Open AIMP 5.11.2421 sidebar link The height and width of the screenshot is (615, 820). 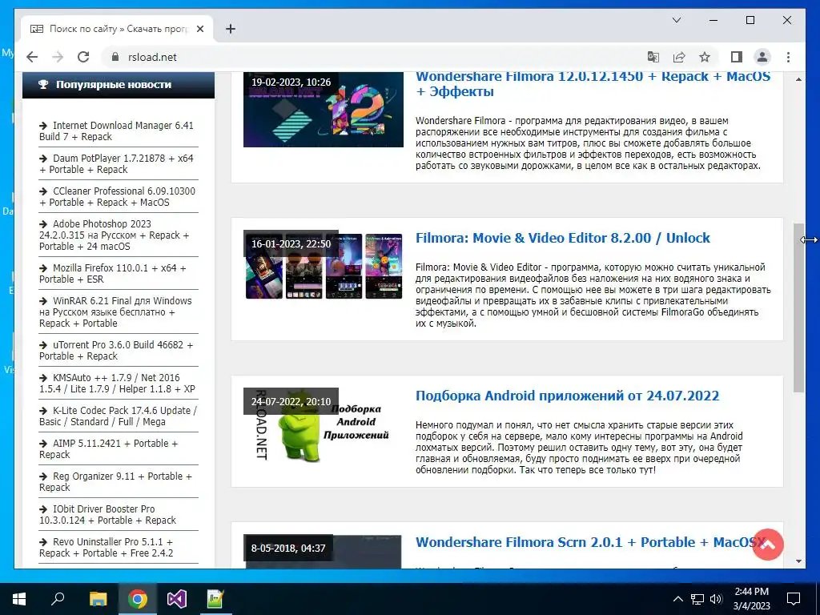tap(109, 448)
